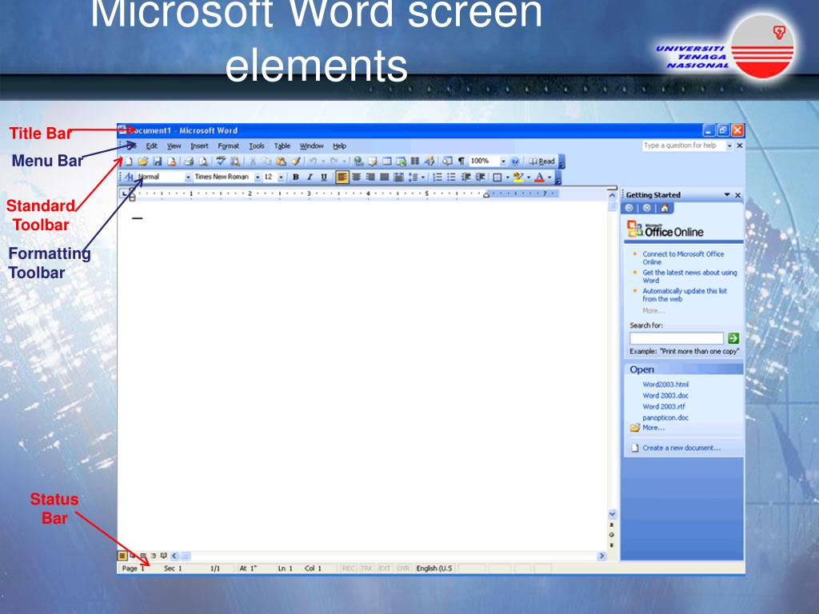Open the Word2003.html recent file link
The image size is (819, 614).
665,385
